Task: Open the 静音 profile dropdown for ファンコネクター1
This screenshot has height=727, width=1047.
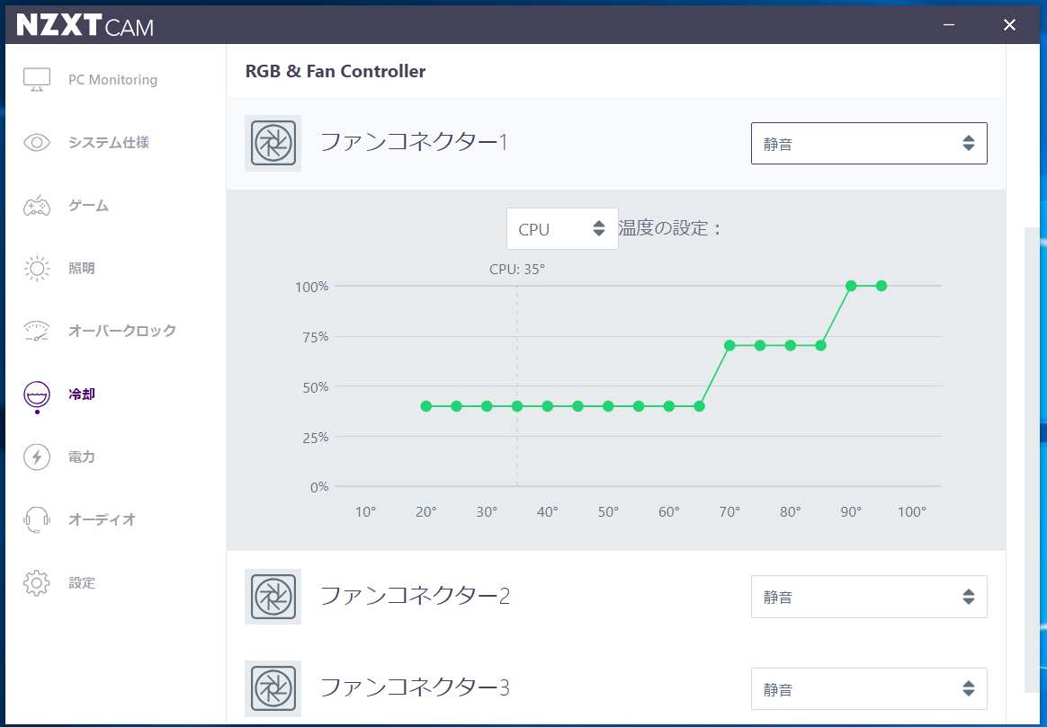Action: point(869,144)
